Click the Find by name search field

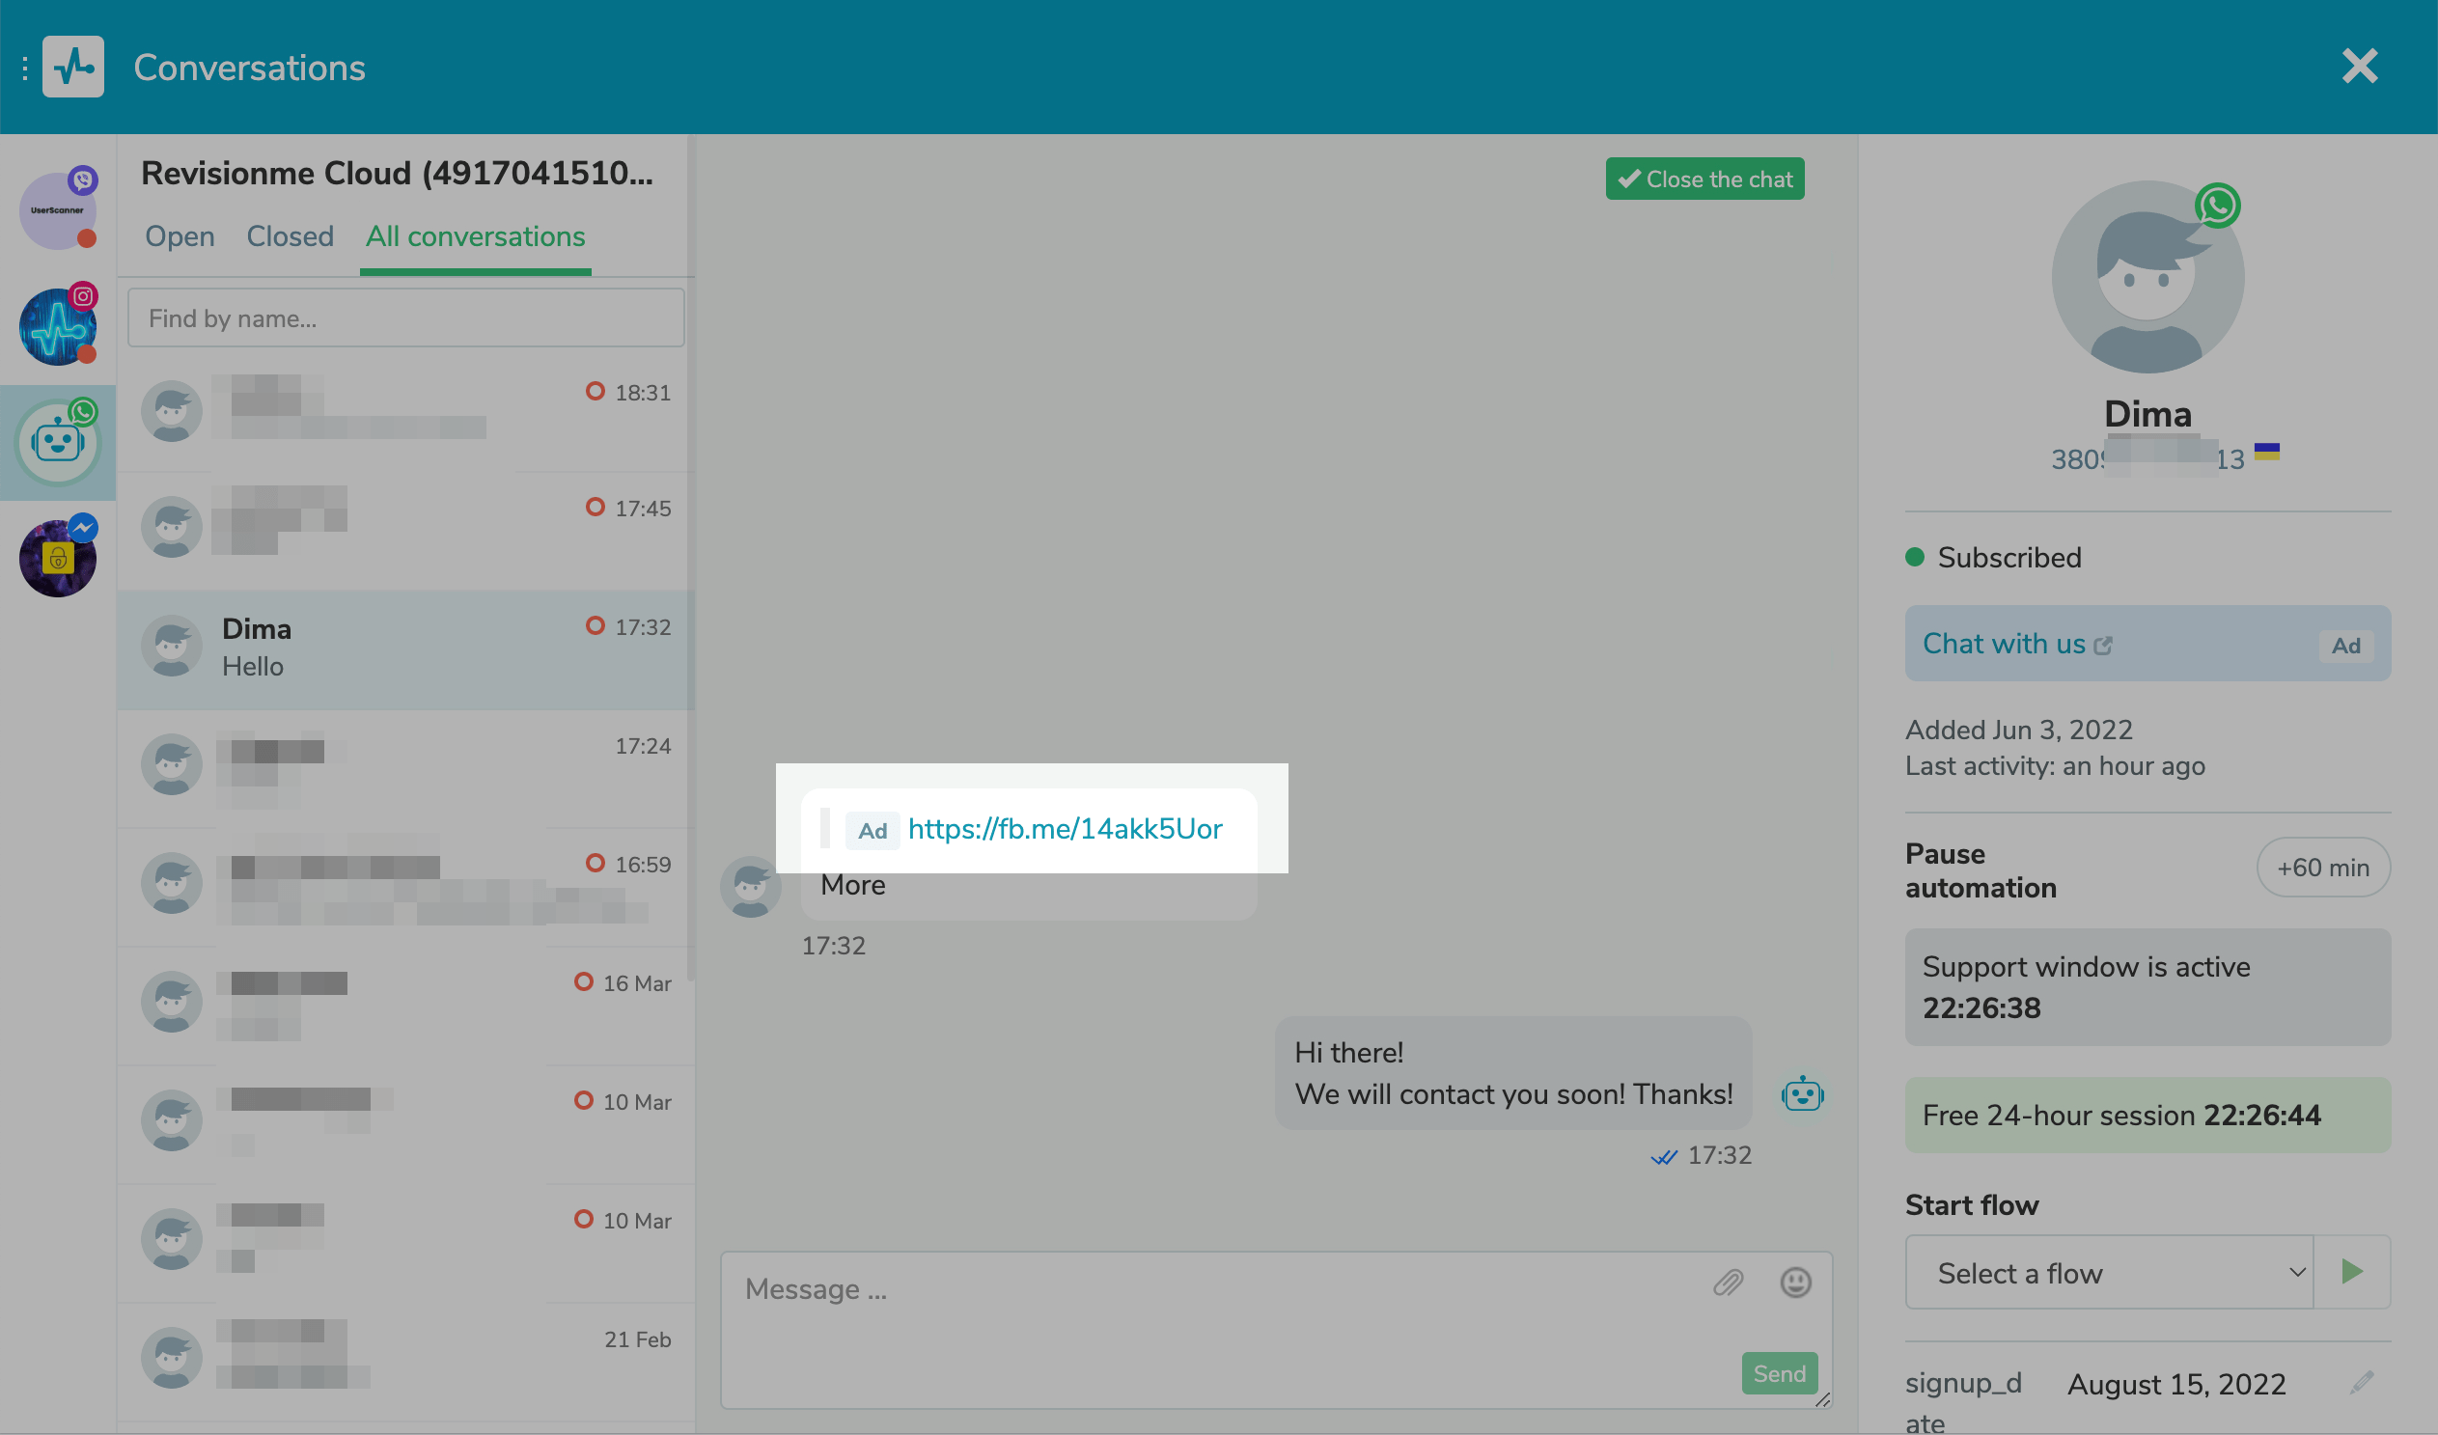point(406,318)
